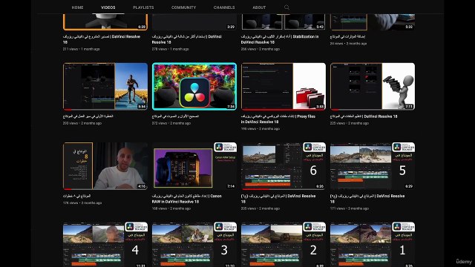The image size is (475, 267).
Task: Play the colorful DaVinci logo video 7:04
Action: coord(194,86)
